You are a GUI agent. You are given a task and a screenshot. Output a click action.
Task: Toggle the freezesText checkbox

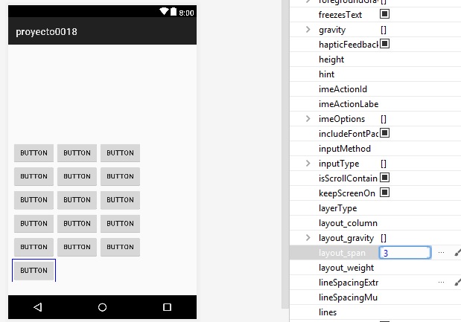coord(385,14)
